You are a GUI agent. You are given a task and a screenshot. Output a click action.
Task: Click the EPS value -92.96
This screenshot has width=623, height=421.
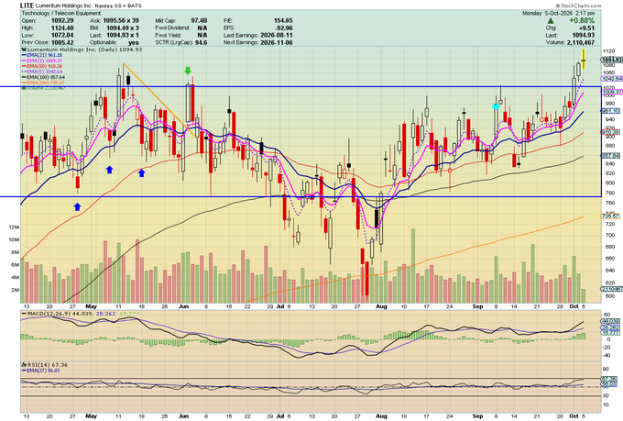tap(284, 28)
